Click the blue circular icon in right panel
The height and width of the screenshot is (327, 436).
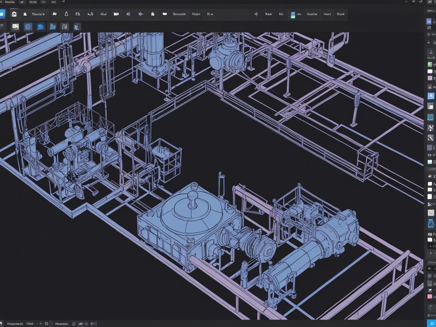(x=430, y=224)
